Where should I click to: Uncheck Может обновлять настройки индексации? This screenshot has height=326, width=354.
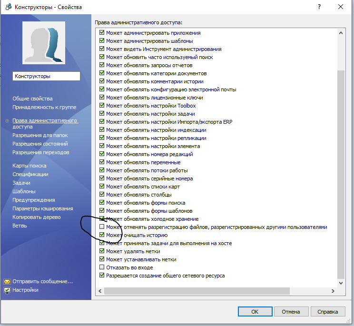pyautogui.click(x=102, y=130)
